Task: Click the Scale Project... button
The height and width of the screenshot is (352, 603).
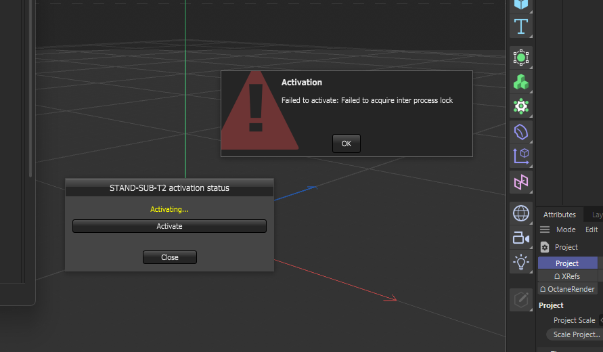Action: tap(575, 334)
